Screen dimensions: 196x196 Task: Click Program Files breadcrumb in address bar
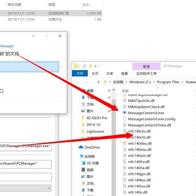[x=168, y=82]
